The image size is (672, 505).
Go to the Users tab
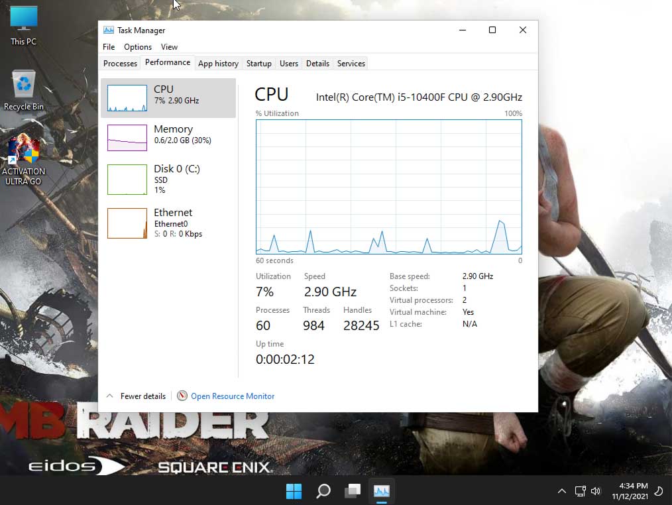click(289, 64)
